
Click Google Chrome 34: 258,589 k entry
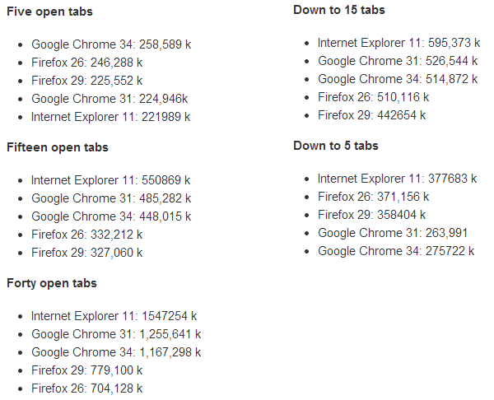(x=111, y=44)
